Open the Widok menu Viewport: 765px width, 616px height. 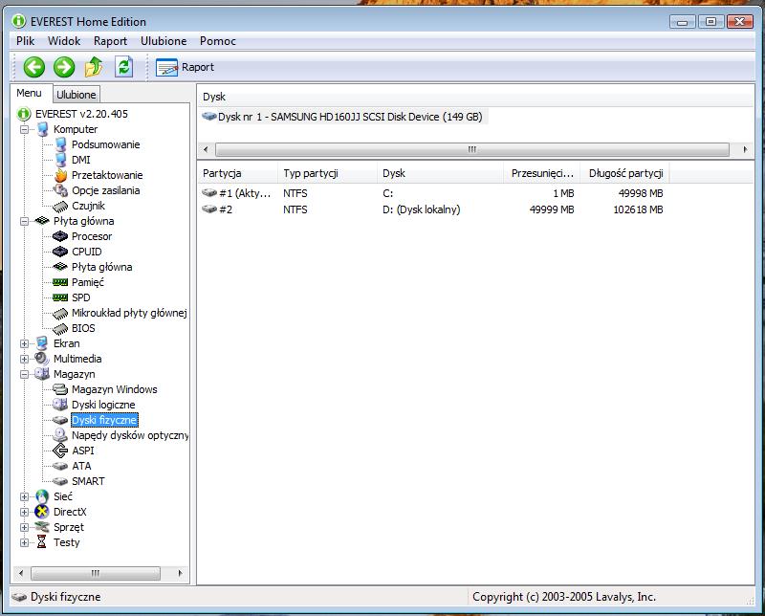click(x=64, y=41)
